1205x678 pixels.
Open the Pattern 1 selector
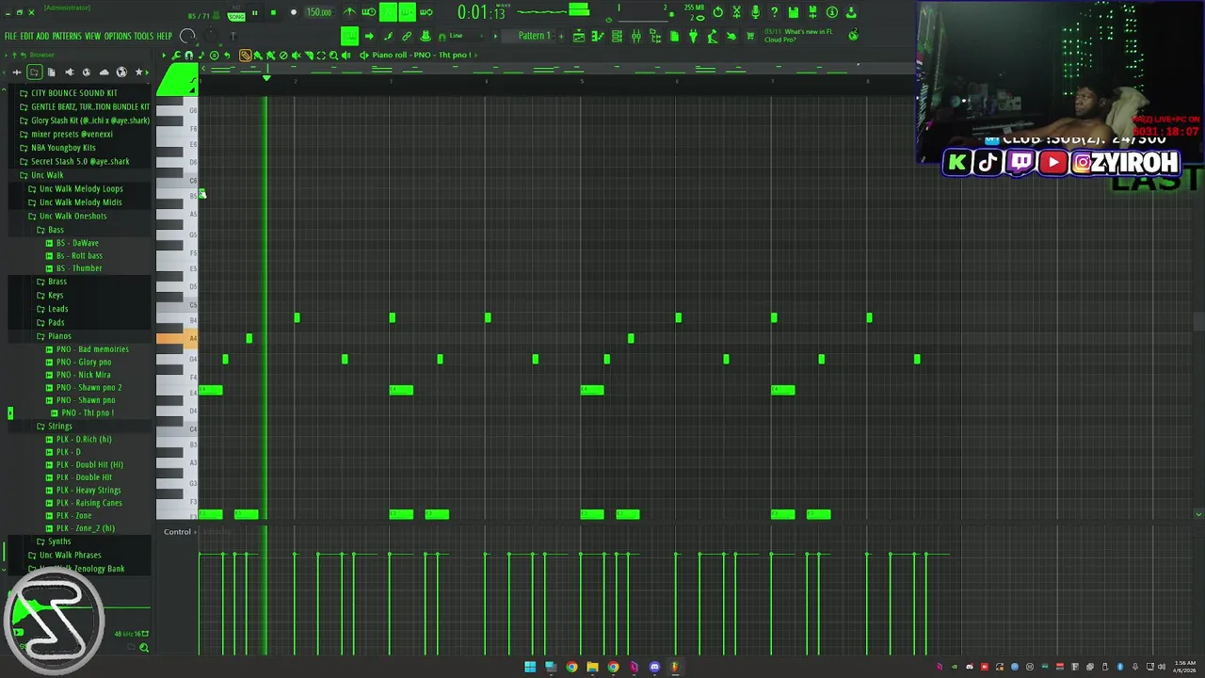(535, 36)
